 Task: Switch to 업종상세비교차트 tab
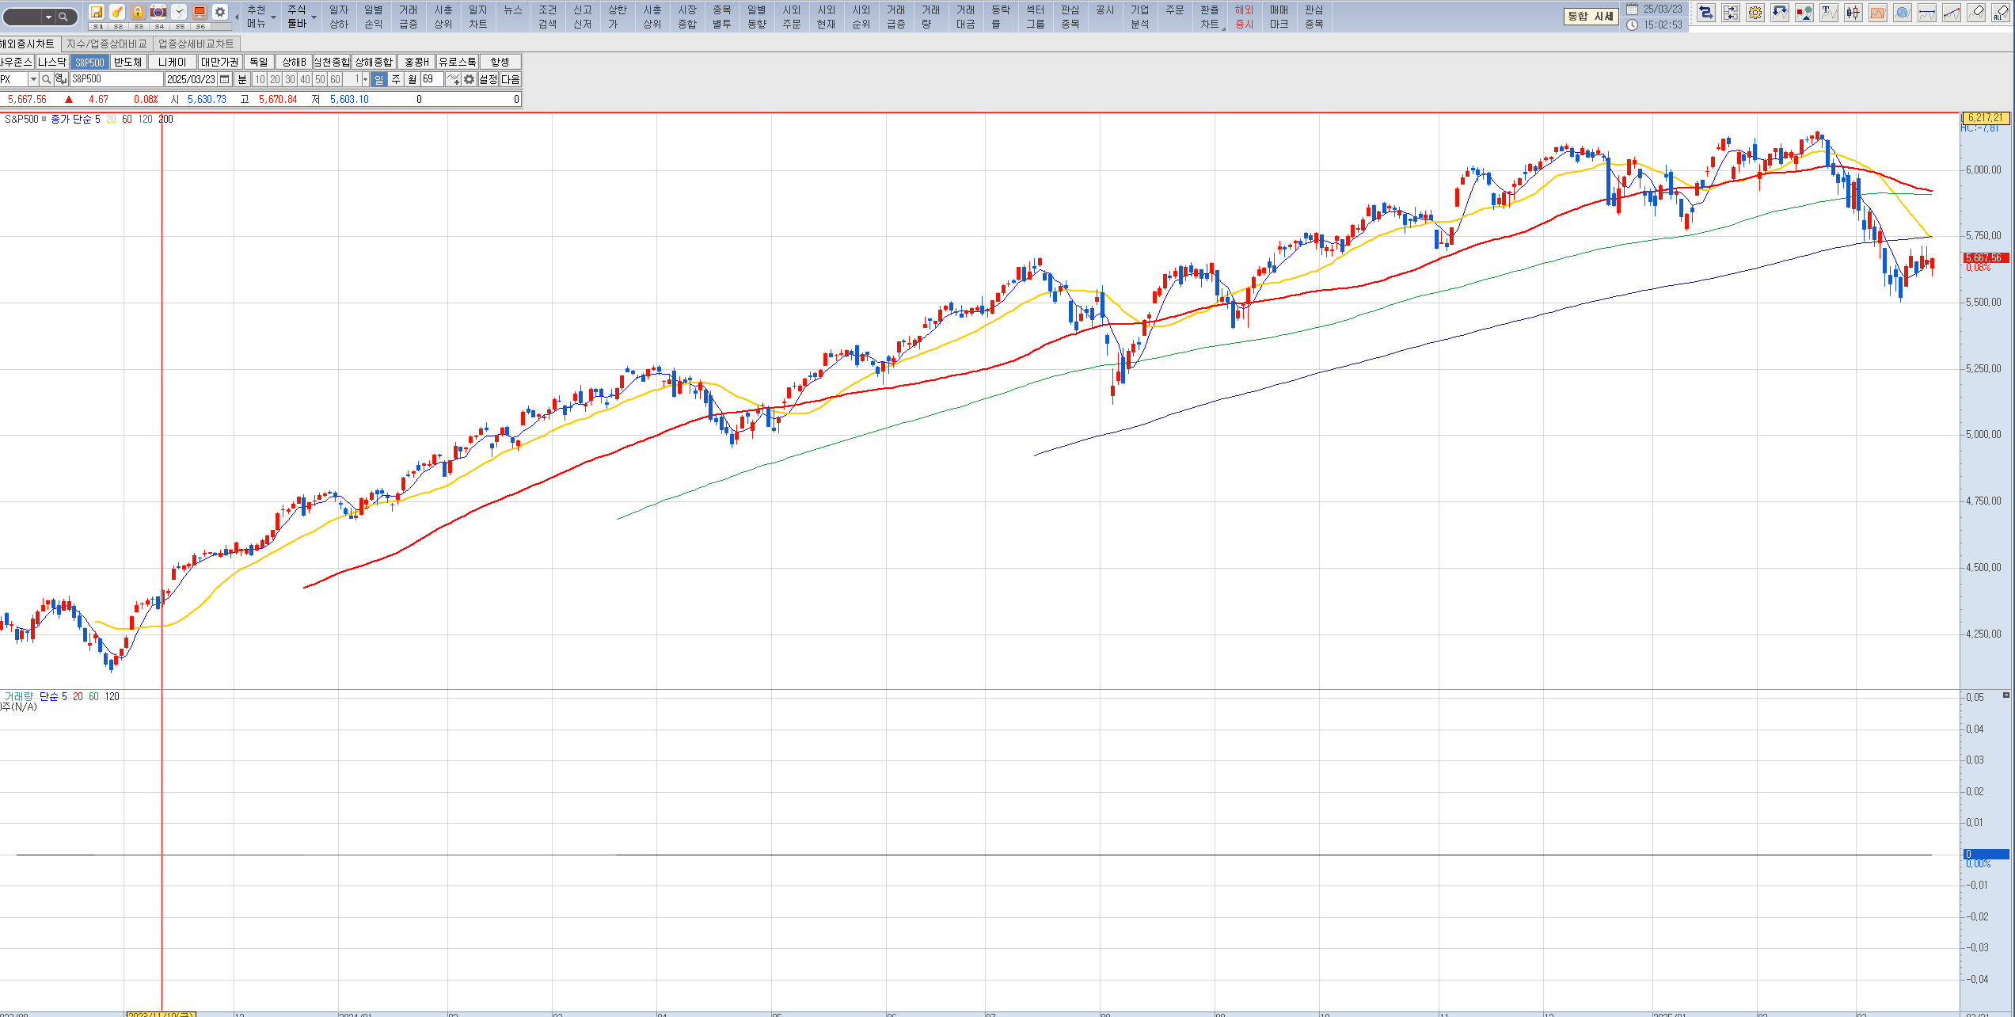pos(196,44)
